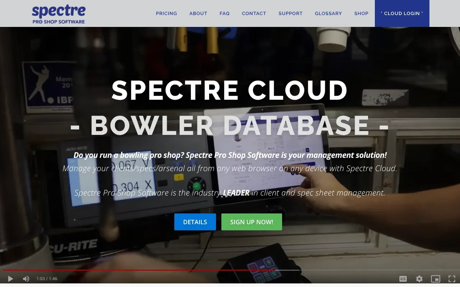
Task: Click the volume speaker icon
Action: click(26, 278)
